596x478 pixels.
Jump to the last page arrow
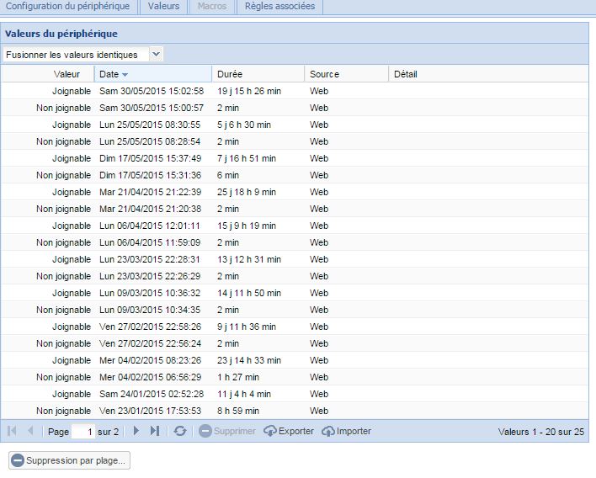[155, 431]
